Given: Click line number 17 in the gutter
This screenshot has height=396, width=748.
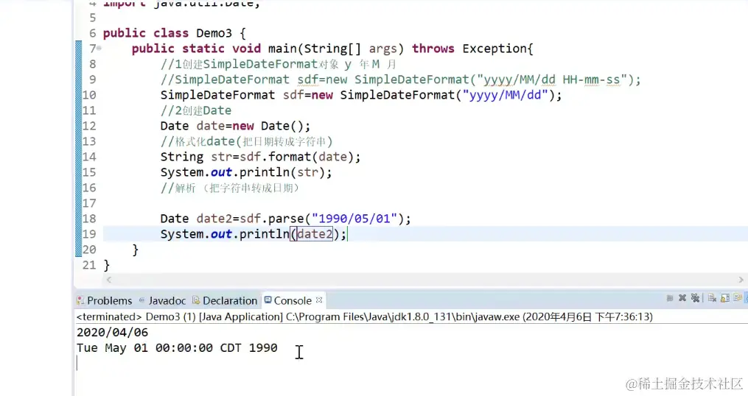Looking at the screenshot, I should tap(89, 203).
